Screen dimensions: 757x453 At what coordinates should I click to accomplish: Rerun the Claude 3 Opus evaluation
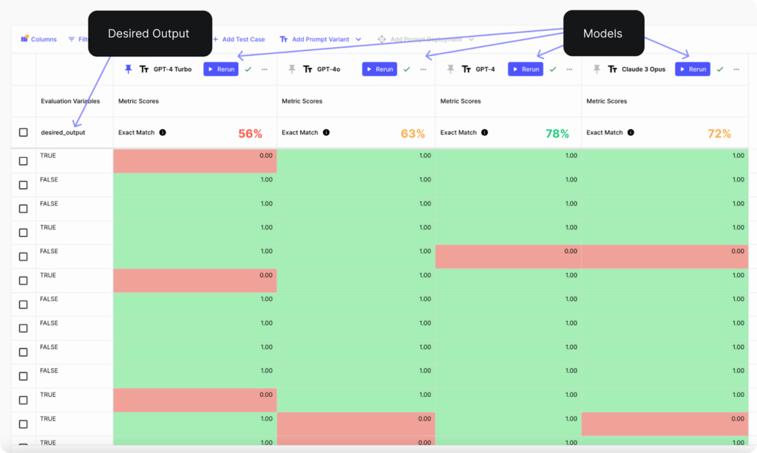coord(692,69)
